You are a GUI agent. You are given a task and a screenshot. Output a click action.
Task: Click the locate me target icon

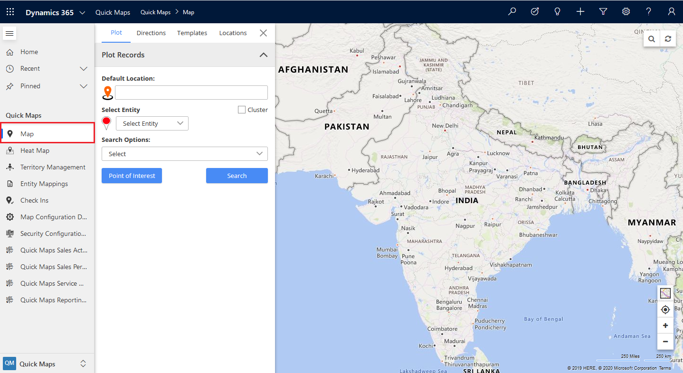[x=665, y=310]
